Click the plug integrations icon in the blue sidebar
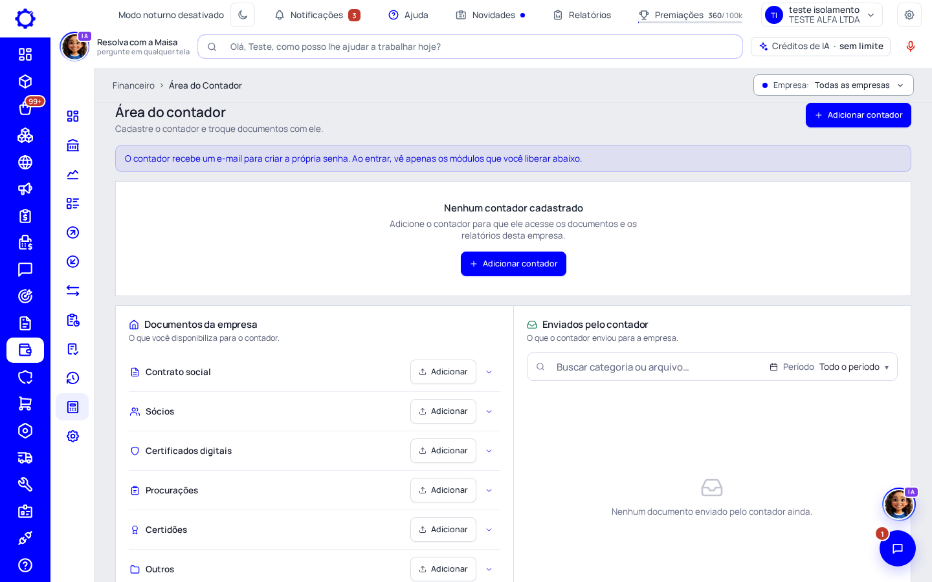932x582 pixels. [25, 538]
